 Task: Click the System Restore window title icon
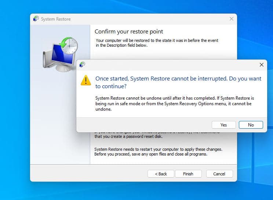tap(36, 19)
